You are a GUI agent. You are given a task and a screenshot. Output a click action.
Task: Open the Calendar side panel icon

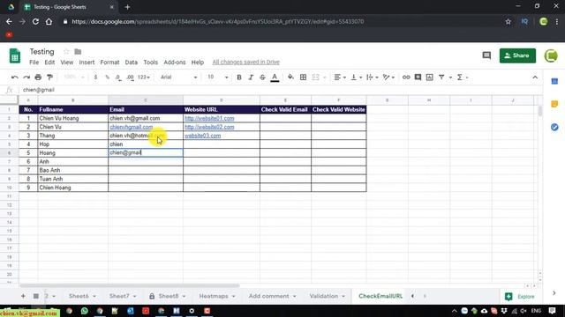point(554,82)
